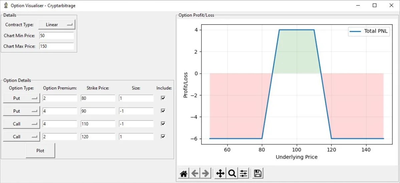Activate the Zoom to rectangle tool
The height and width of the screenshot is (183, 400).
click(x=232, y=174)
